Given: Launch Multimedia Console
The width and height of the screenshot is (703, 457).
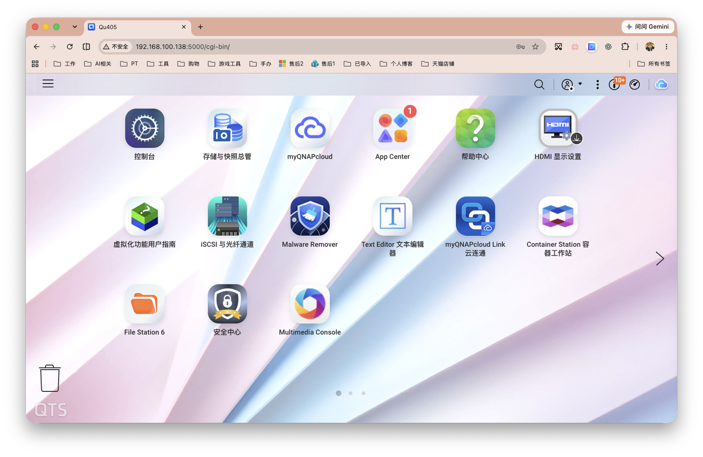Looking at the screenshot, I should pos(310,304).
